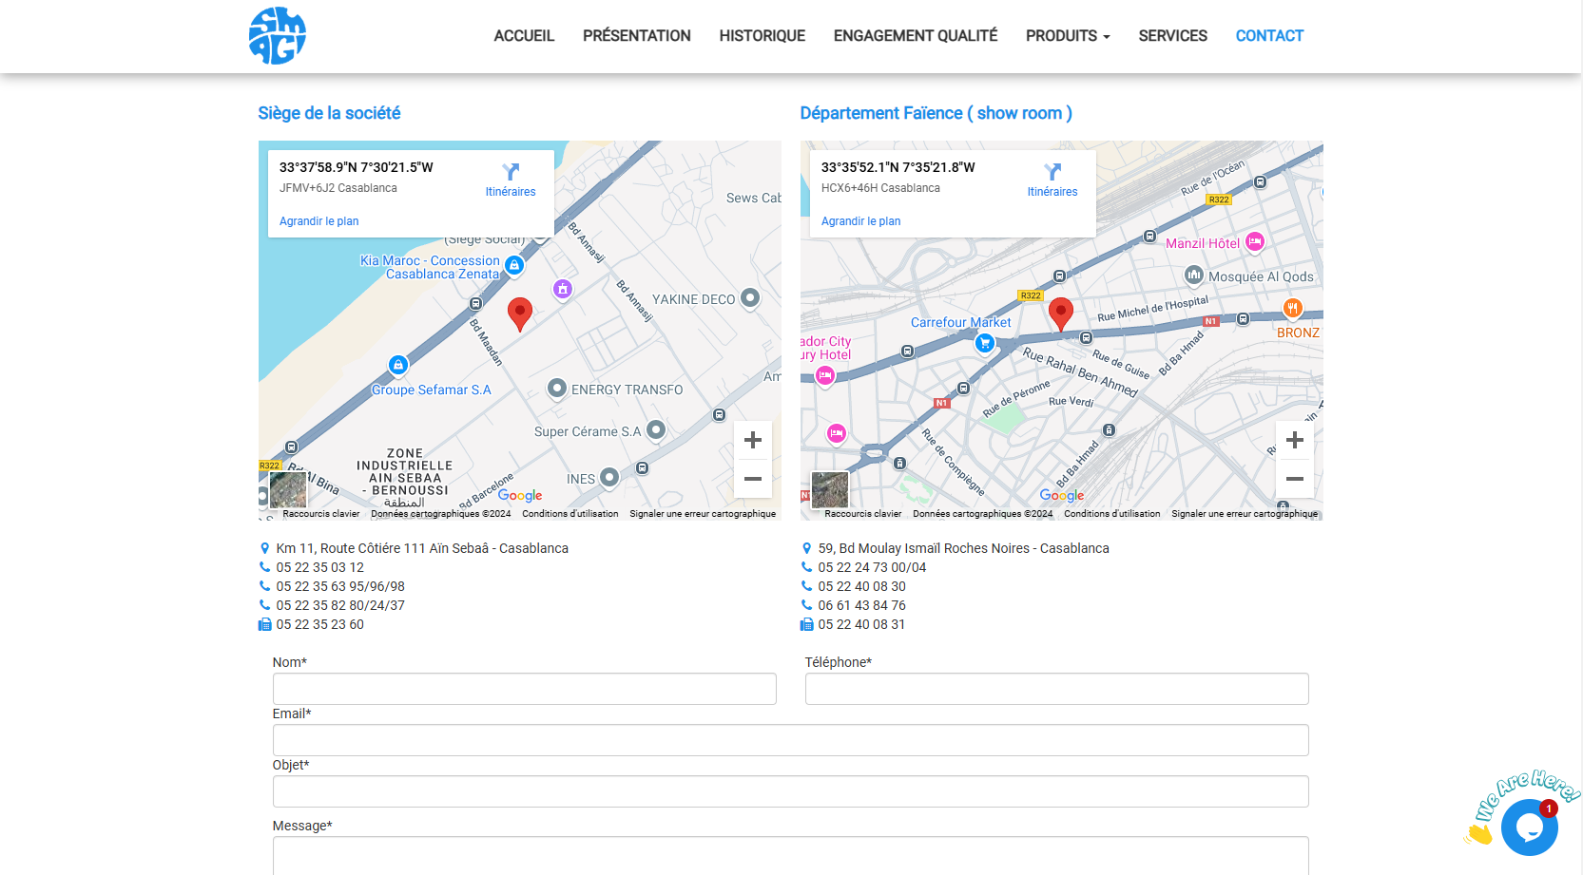The image size is (1583, 875).
Task: Click Itinéraires directions icon on right map
Action: 1052,172
